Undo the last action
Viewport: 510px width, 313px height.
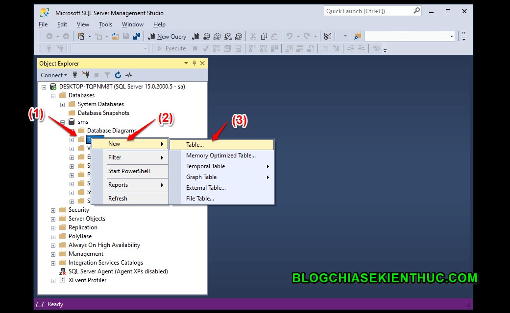[290, 36]
